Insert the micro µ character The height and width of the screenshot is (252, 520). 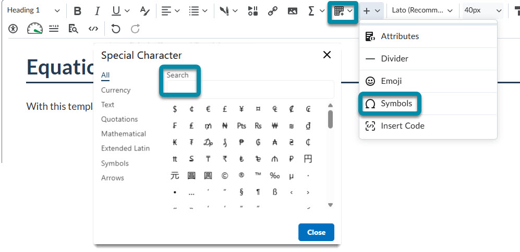(x=291, y=176)
